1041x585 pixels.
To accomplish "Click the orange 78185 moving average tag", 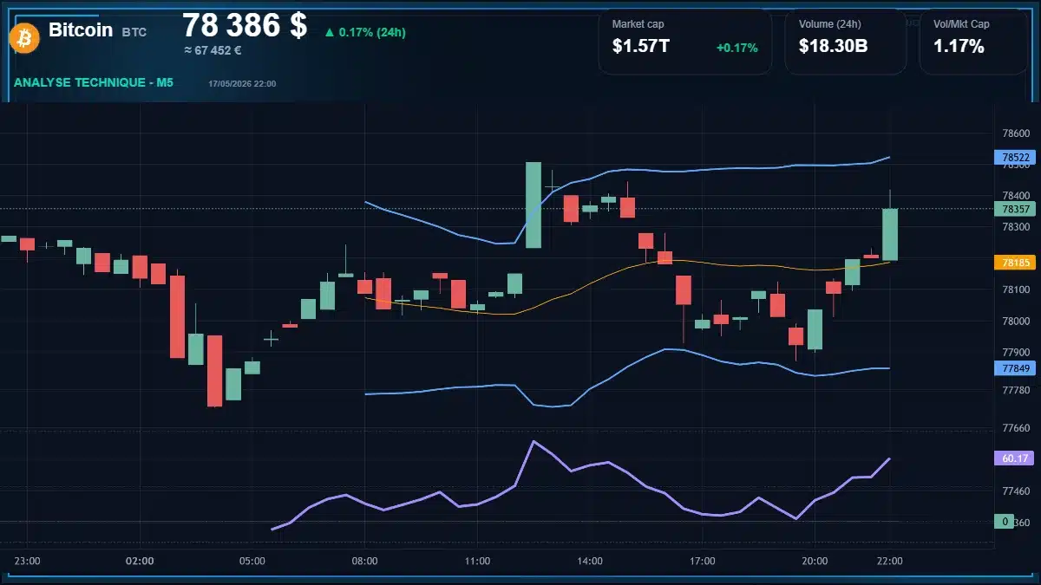I will tap(1015, 262).
